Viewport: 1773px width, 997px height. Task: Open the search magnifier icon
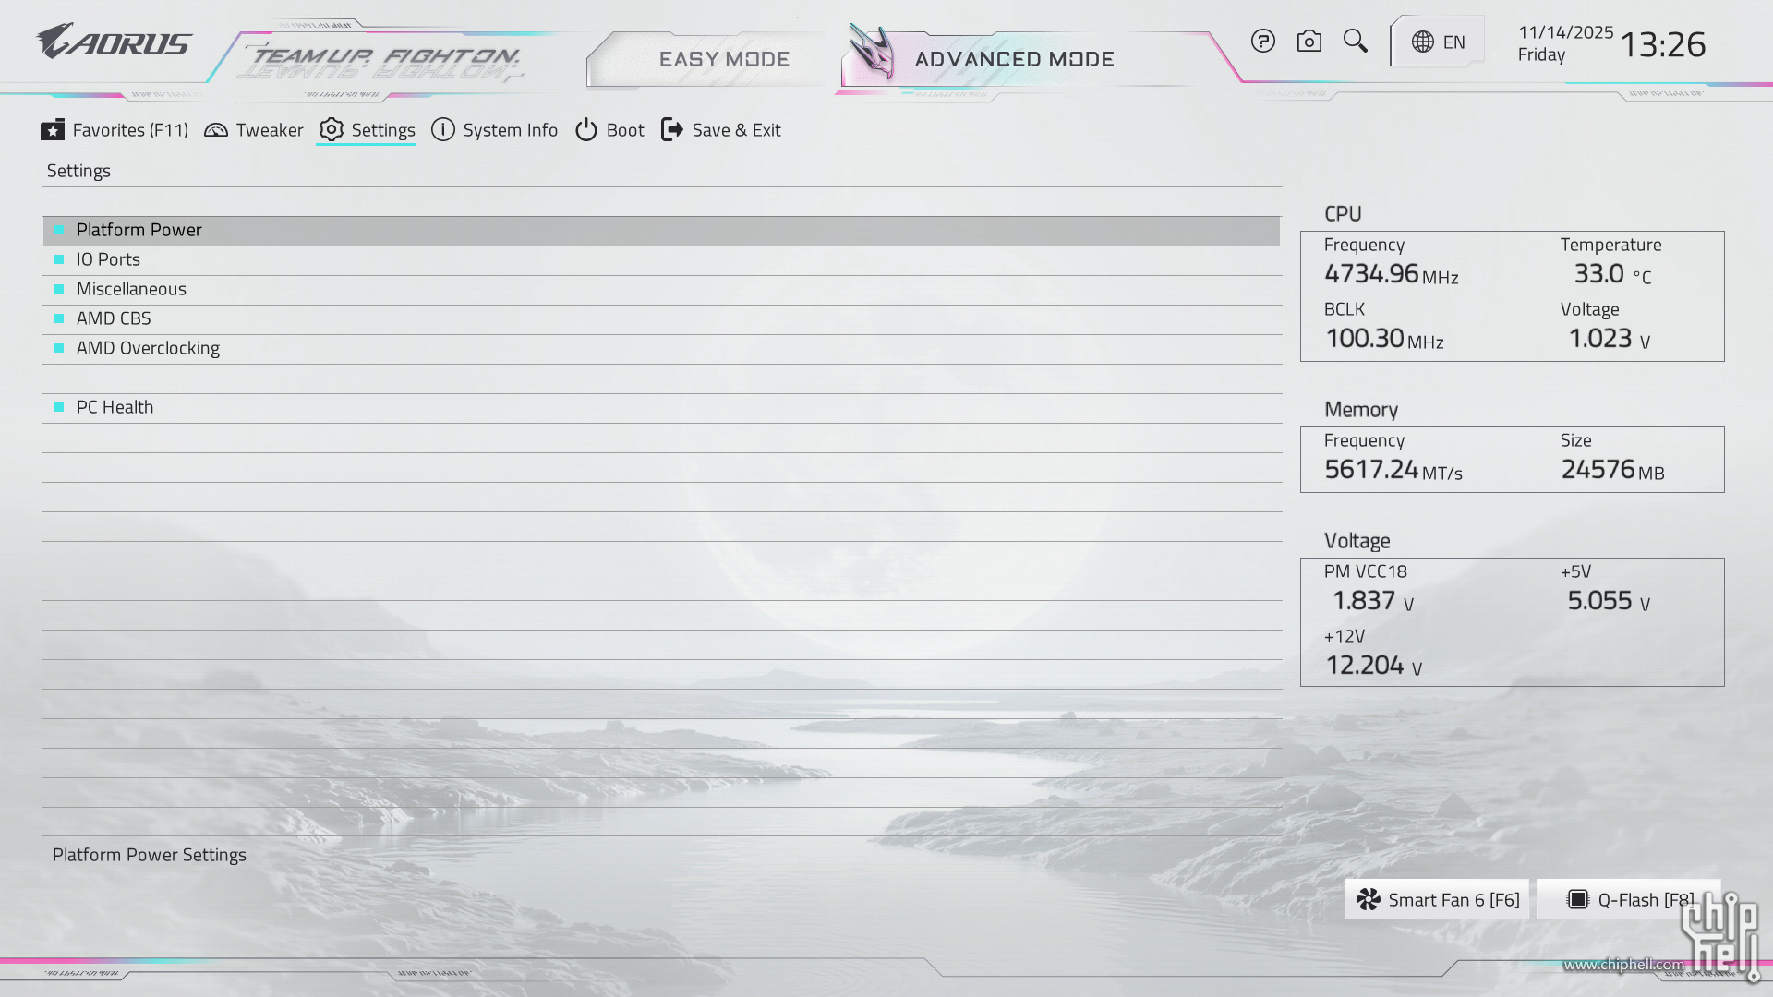tap(1355, 42)
